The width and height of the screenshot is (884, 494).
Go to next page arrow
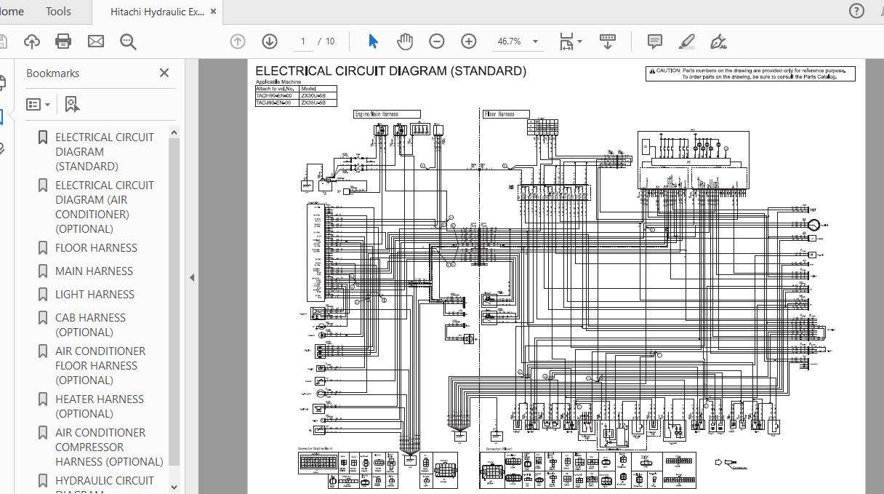coord(270,41)
